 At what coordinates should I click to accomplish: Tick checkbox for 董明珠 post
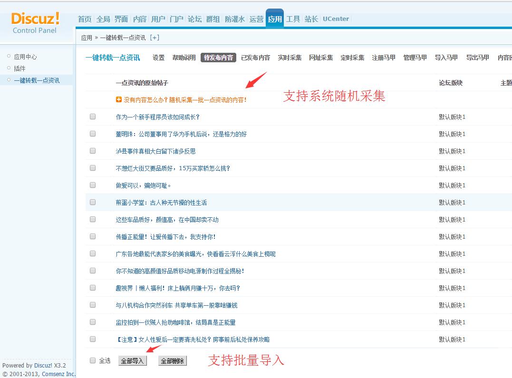point(93,134)
